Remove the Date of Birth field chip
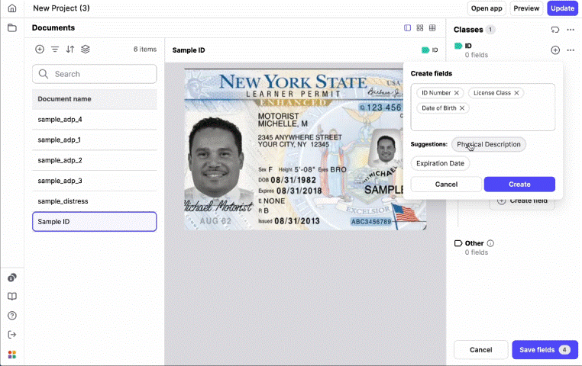The width and height of the screenshot is (582, 366). coord(462,108)
